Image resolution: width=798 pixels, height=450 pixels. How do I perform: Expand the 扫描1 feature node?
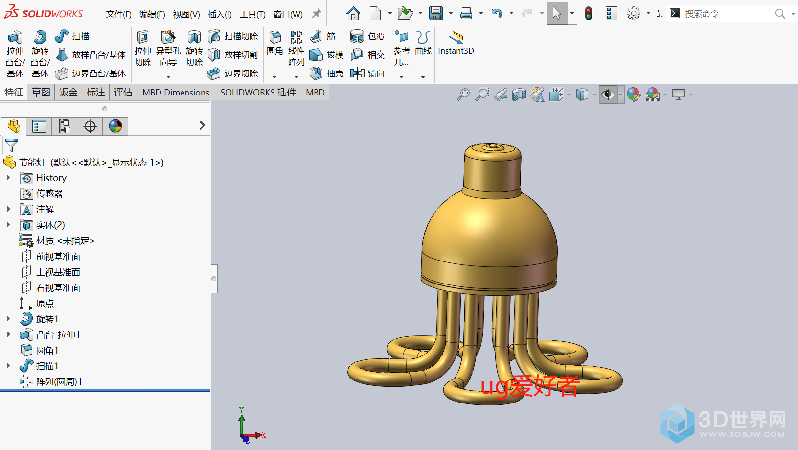pyautogui.click(x=9, y=366)
